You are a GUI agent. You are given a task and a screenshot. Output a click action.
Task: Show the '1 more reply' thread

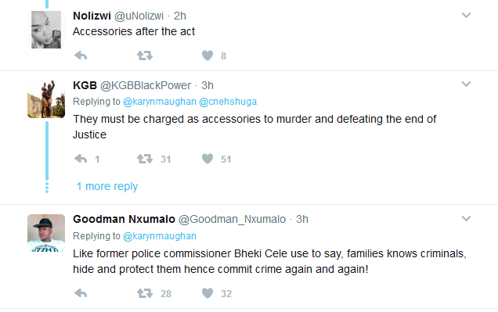point(107,186)
